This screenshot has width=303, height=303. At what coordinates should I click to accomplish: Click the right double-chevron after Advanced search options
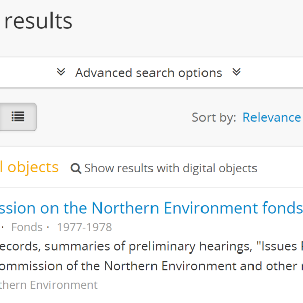pos(236,72)
